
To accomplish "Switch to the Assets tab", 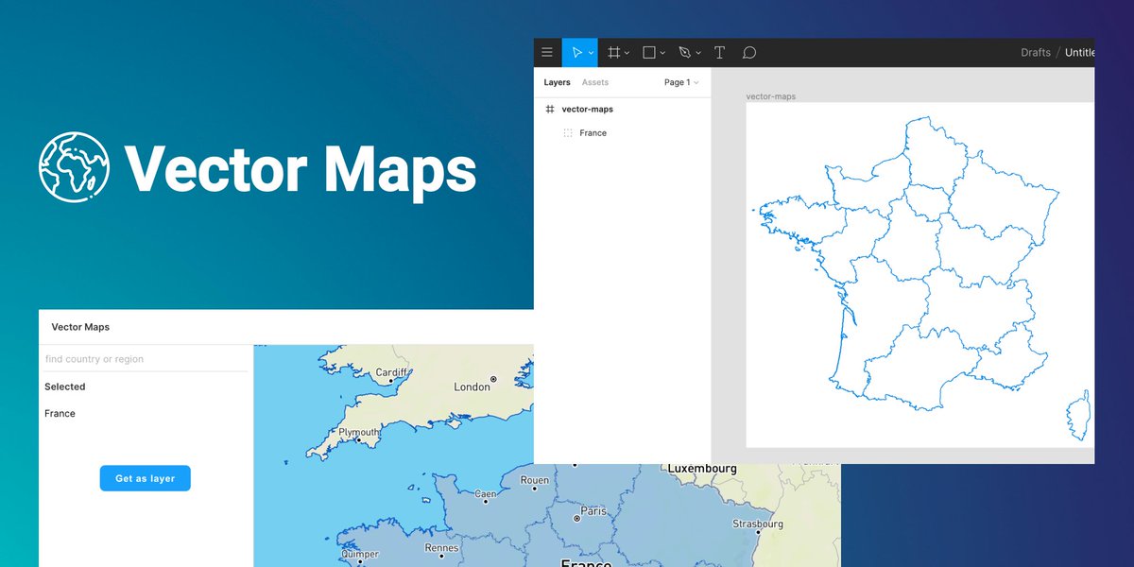I will pyautogui.click(x=595, y=81).
